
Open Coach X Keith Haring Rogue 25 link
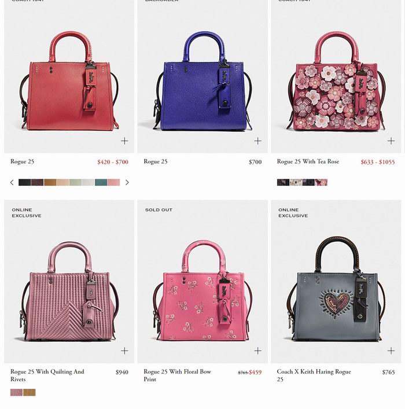point(314,375)
